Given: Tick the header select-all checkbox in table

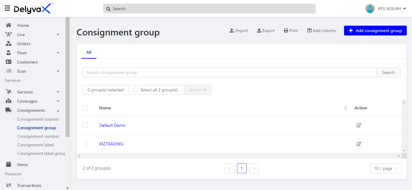Looking at the screenshot, I should pyautogui.click(x=85, y=108).
